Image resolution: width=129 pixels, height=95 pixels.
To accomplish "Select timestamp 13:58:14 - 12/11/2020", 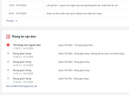I will pos(23,74).
